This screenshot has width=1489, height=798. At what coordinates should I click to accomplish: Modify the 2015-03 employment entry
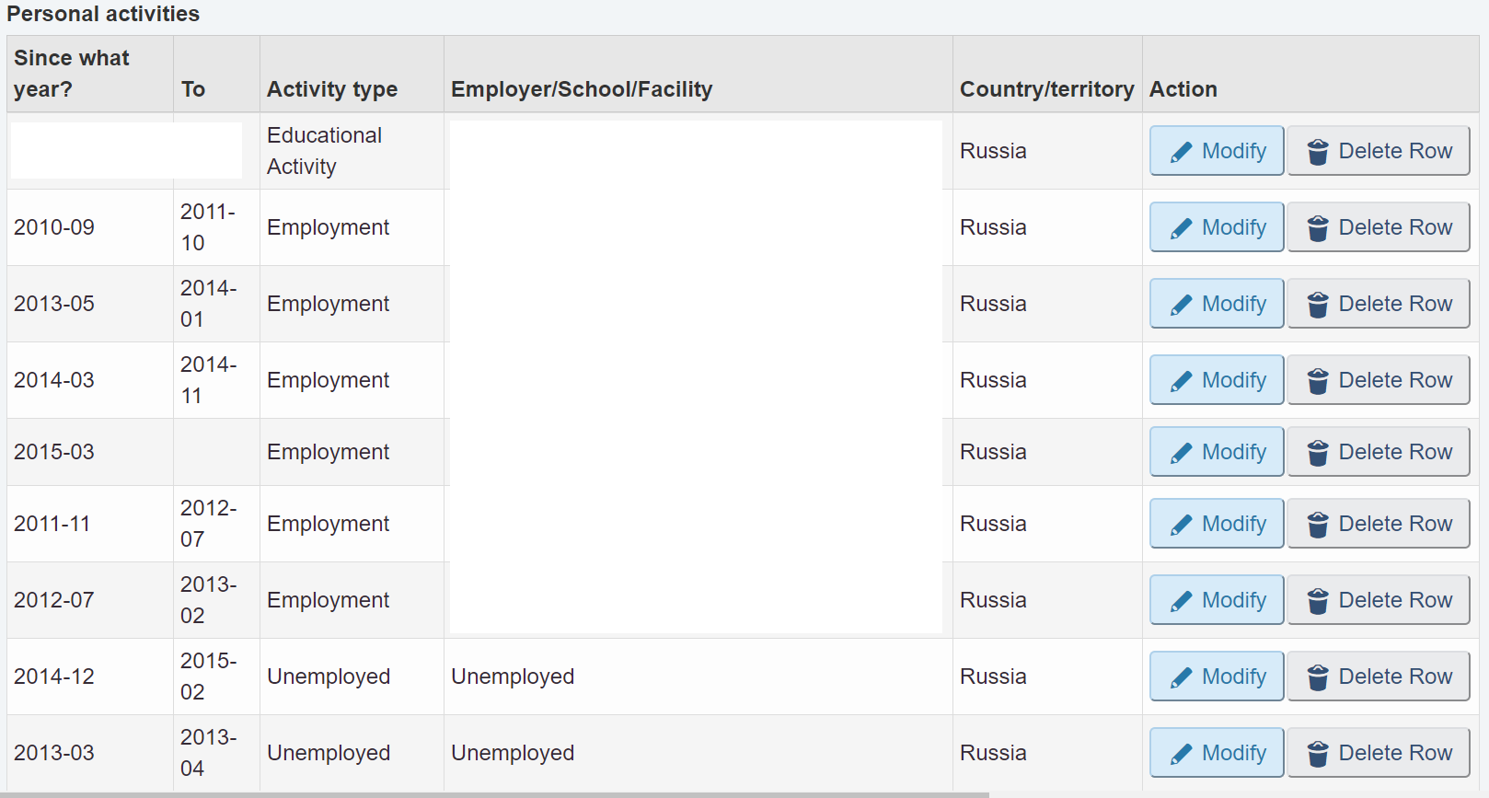(x=1217, y=452)
